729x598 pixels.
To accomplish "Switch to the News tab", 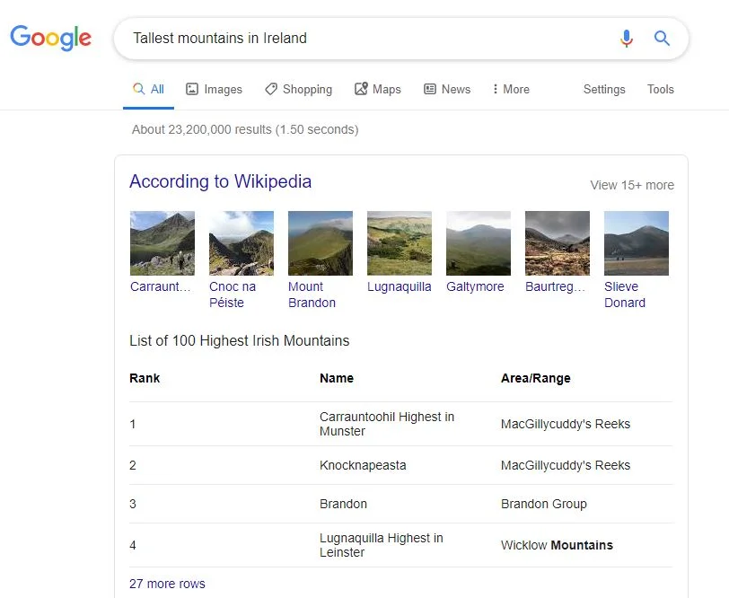I will 456,89.
